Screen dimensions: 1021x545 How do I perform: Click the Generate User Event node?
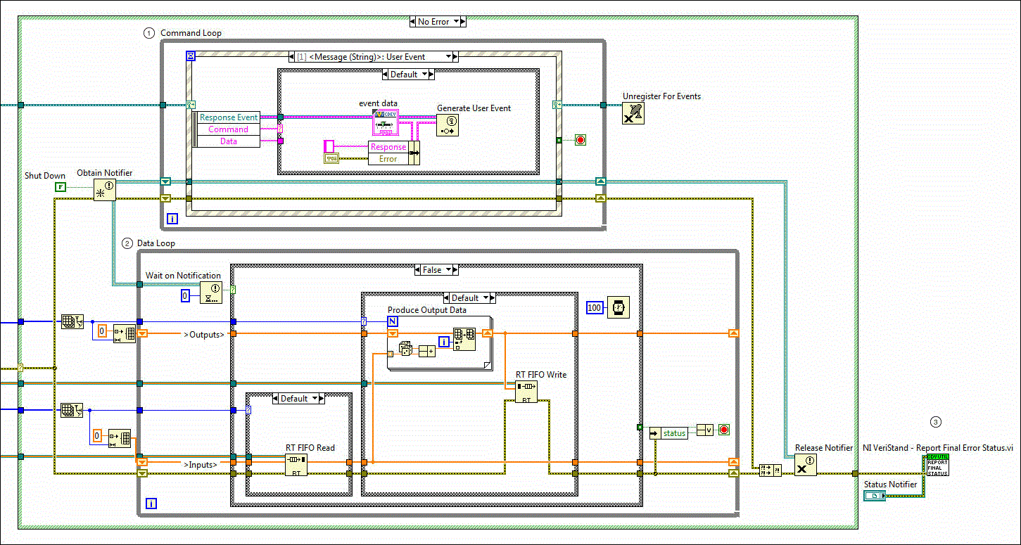click(x=448, y=124)
